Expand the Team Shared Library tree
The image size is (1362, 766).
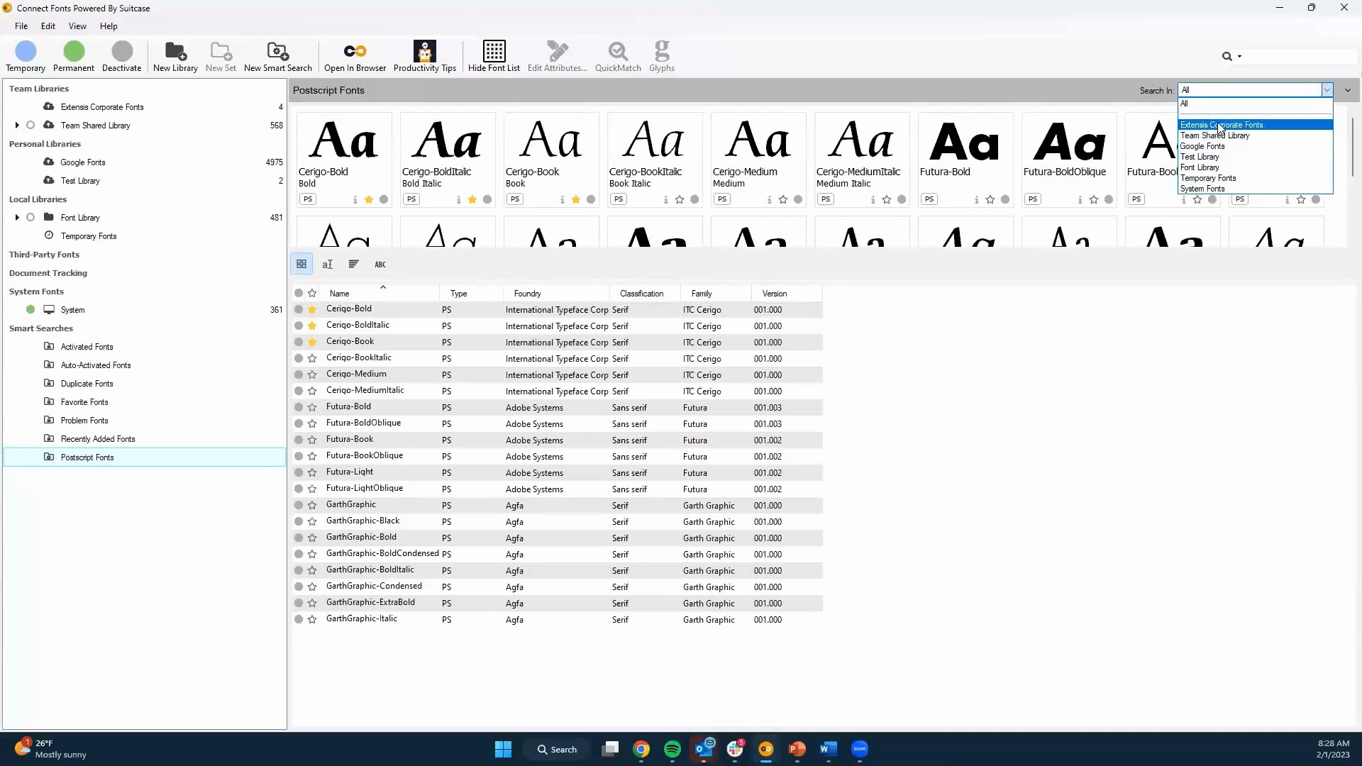(17, 126)
